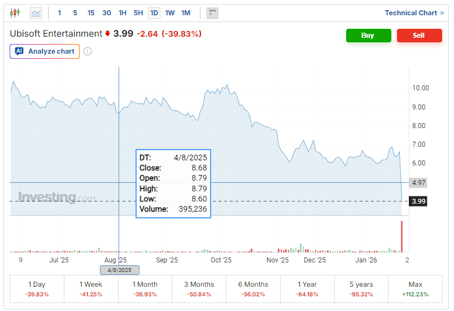Show 6 Months performance range
The width and height of the screenshot is (454, 311).
(253, 289)
